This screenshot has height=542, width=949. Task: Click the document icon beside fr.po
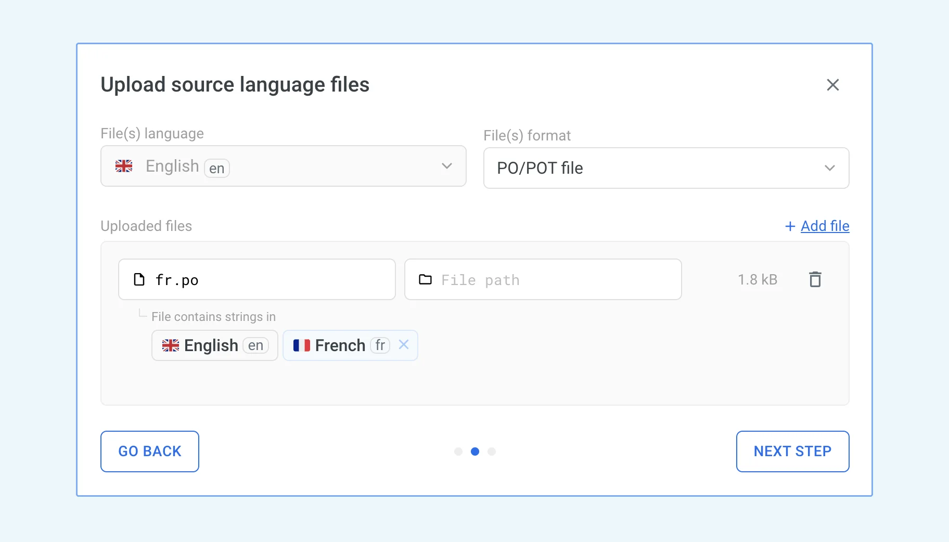tap(139, 279)
